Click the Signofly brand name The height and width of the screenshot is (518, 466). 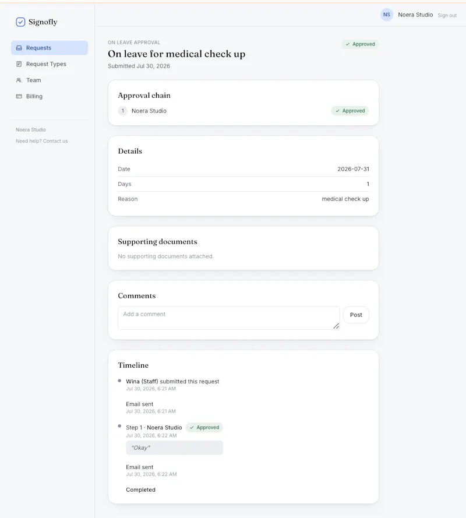coord(43,22)
